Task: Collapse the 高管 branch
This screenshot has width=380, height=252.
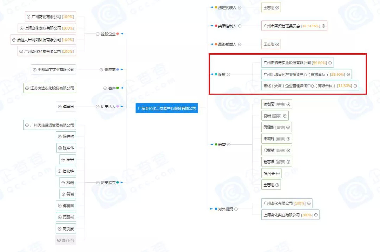Action: click(229, 145)
